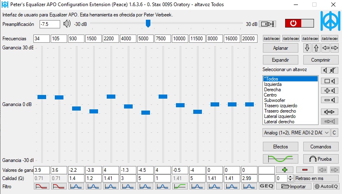This screenshot has height=194, width=342.
Task: Click the red minus to remove band
Action: pos(305,170)
